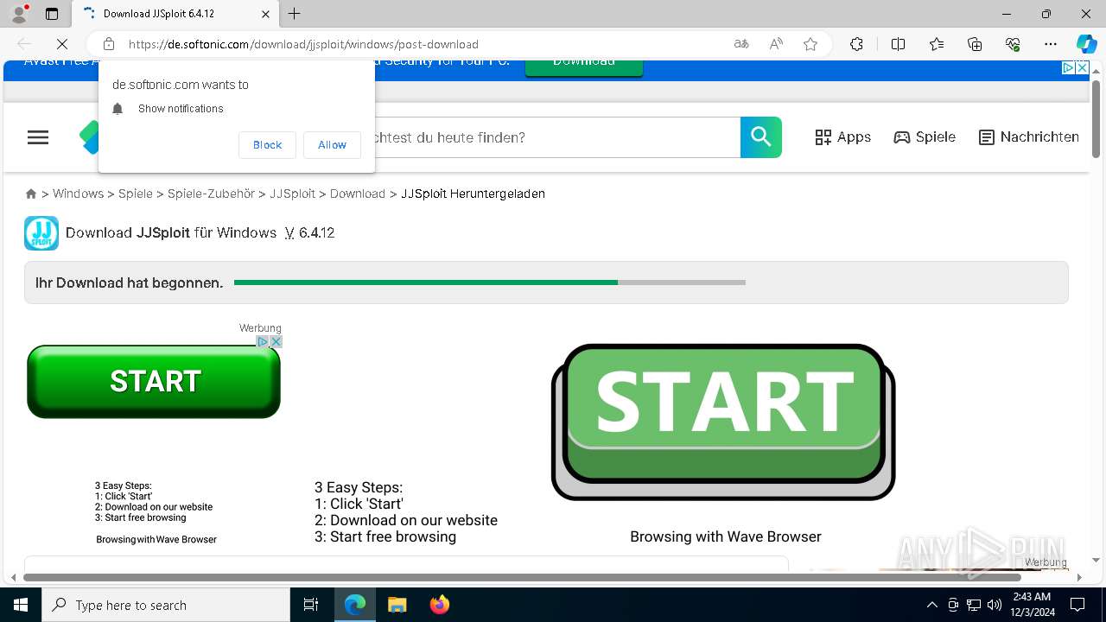Click the download progress bar
1106x622 pixels.
coord(490,282)
